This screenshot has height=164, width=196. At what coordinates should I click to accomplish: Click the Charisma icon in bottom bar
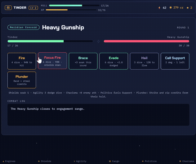pyautogui.click(x=180, y=161)
